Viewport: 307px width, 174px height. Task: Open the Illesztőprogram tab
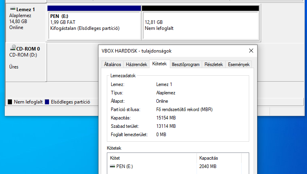186,65
